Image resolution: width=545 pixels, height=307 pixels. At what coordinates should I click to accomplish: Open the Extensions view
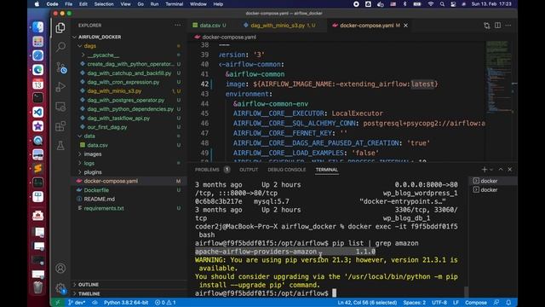[60, 126]
